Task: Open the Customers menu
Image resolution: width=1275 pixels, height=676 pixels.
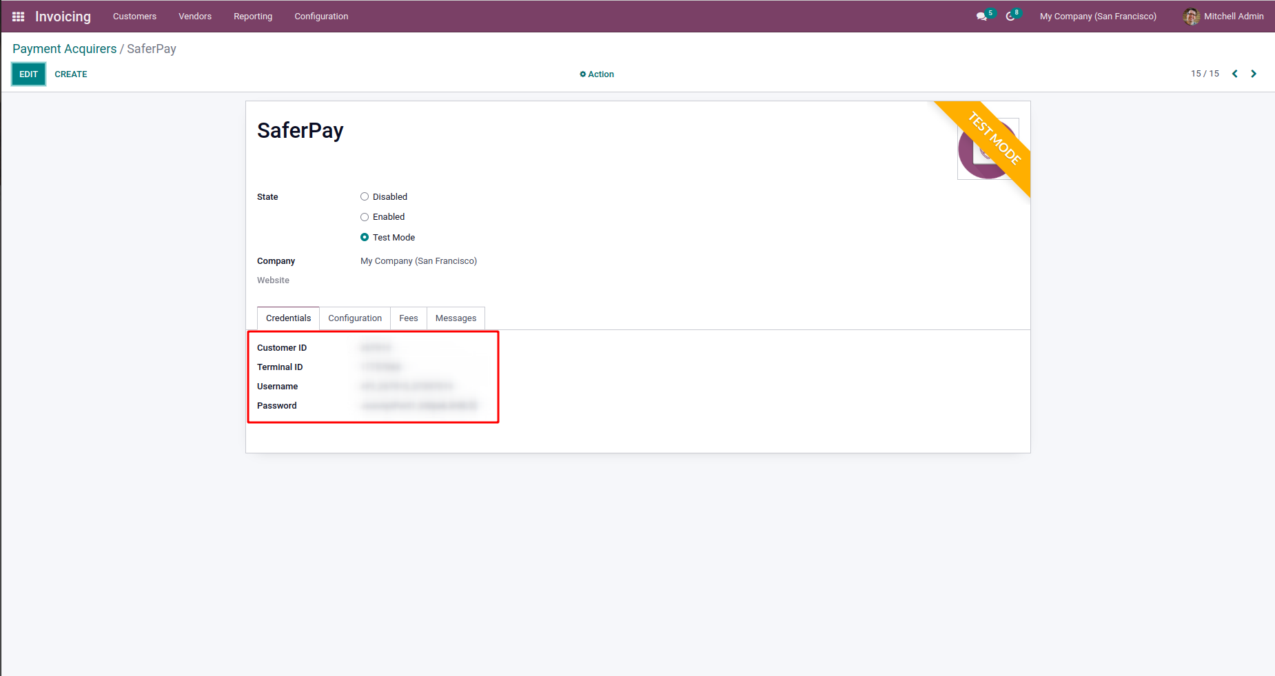Action: pos(134,17)
